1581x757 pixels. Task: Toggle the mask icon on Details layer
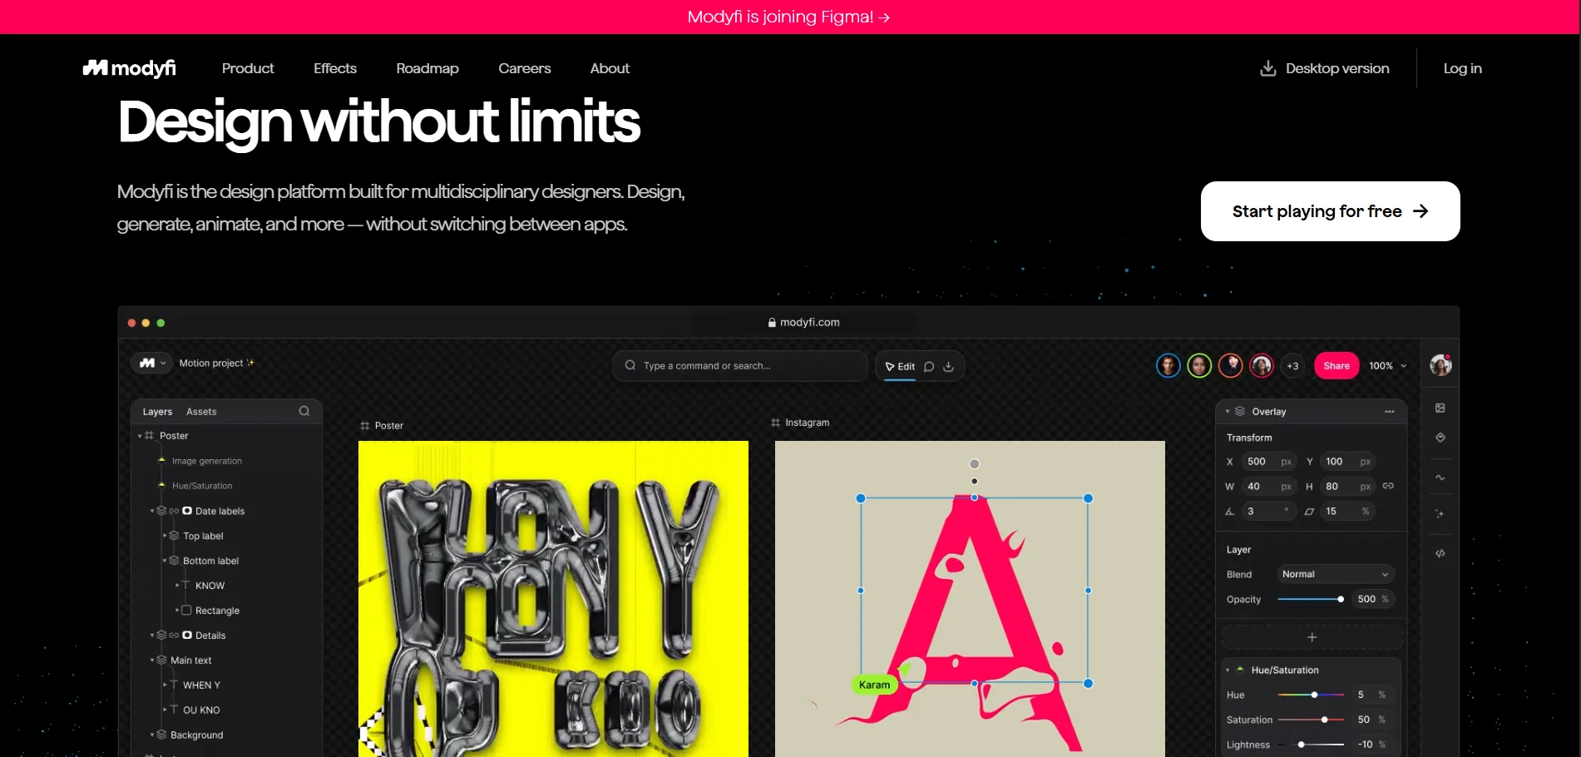tap(187, 636)
